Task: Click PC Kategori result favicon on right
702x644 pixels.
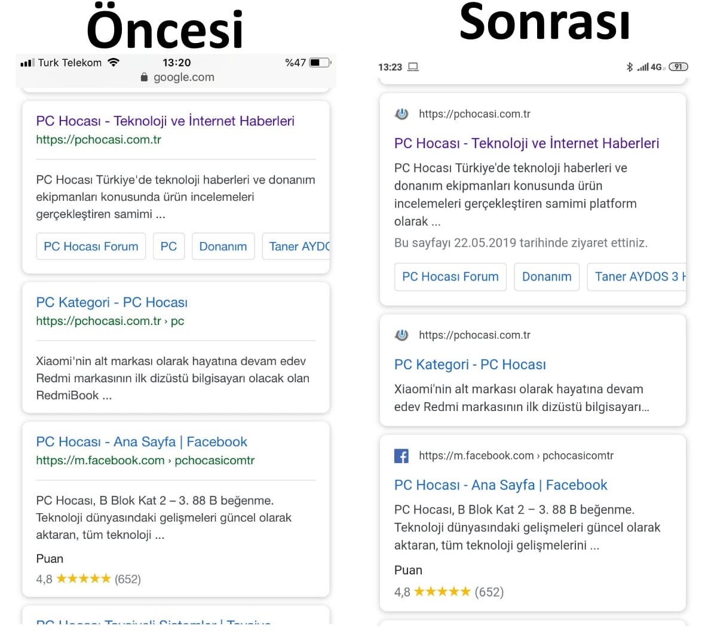Action: [x=402, y=335]
